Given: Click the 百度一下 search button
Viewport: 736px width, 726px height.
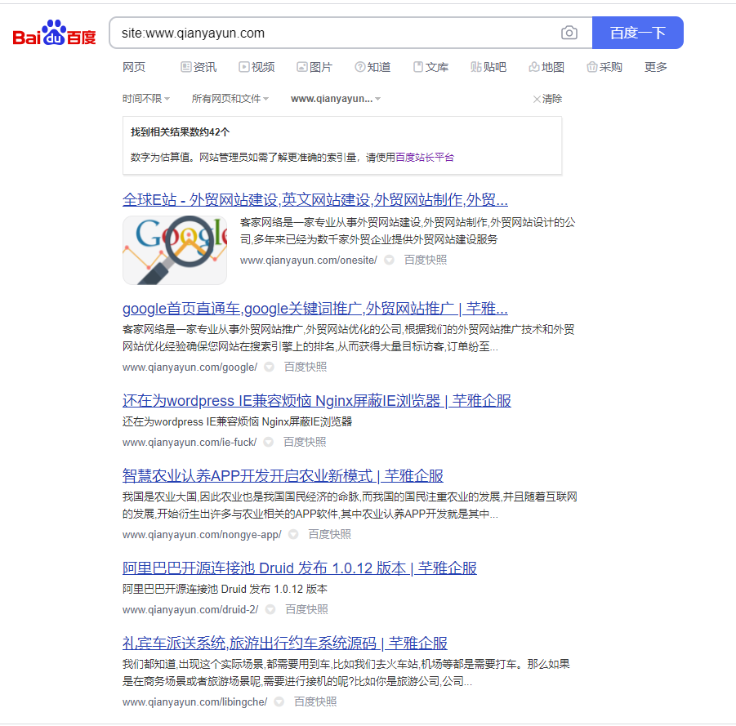Looking at the screenshot, I should [x=637, y=33].
